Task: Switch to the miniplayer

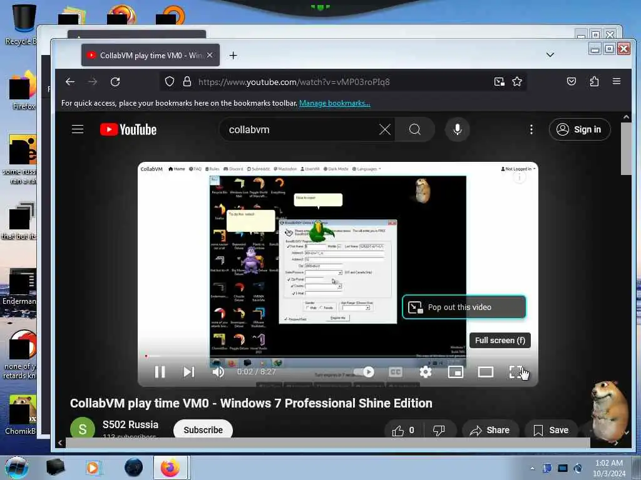Action: (x=456, y=372)
